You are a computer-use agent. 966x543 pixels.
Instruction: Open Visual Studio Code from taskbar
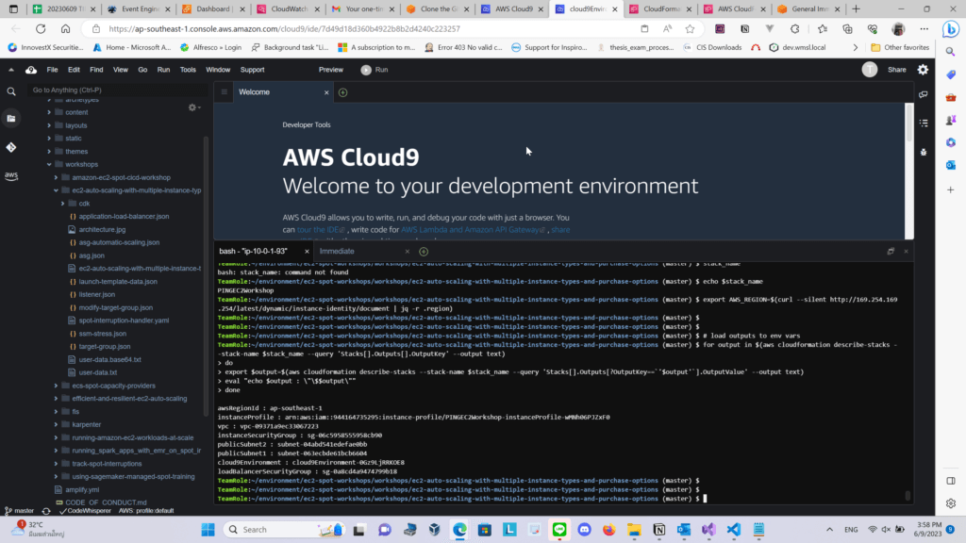pos(734,530)
